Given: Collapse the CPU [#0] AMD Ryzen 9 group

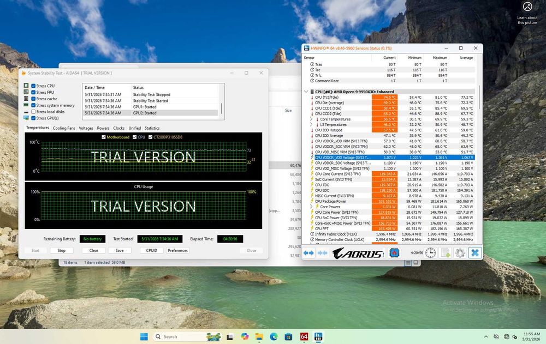Looking at the screenshot, I should pyautogui.click(x=306, y=92).
